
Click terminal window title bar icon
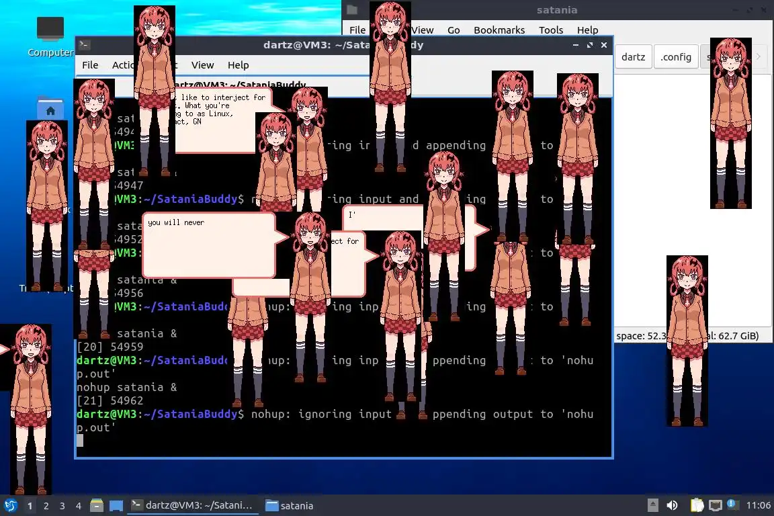(84, 45)
